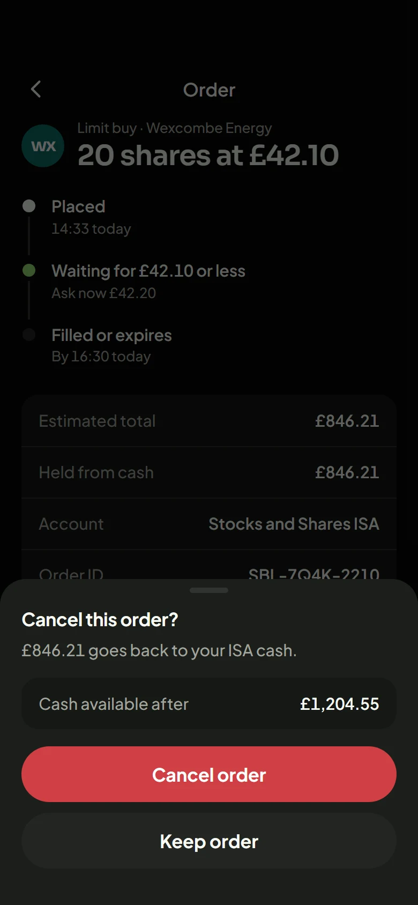This screenshot has height=905, width=418.
Task: Open the Estimated total row
Action: tap(209, 421)
